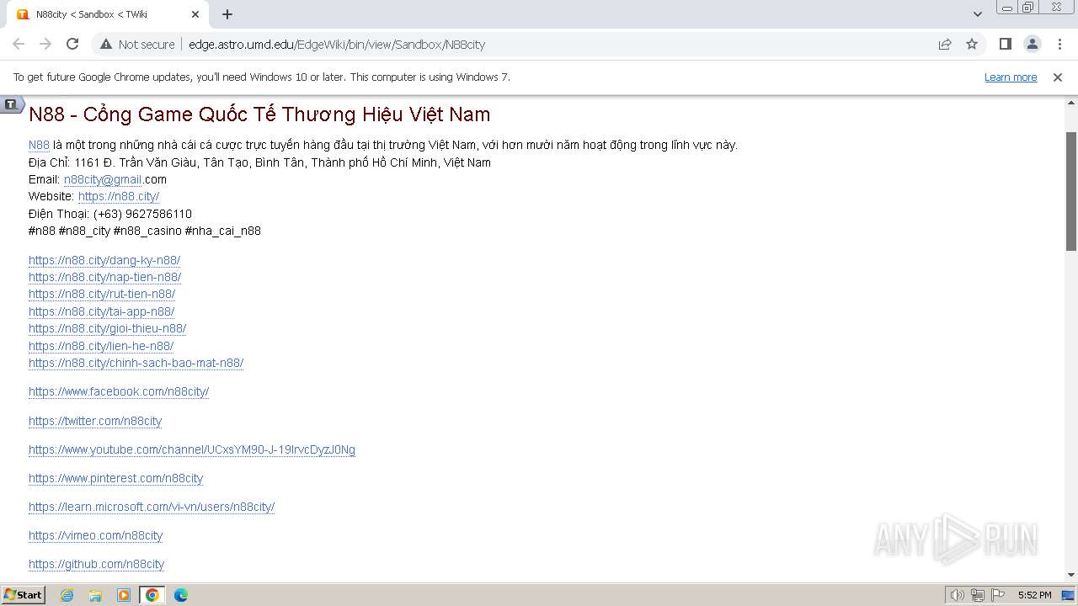Open the Action Center flag icon
1078x606 pixels.
pos(998,595)
